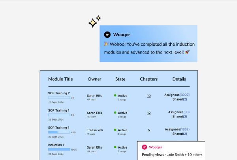View Assignees(3902) for SOP Training 2
Screen dimensions: 237x160
click(x=177, y=95)
